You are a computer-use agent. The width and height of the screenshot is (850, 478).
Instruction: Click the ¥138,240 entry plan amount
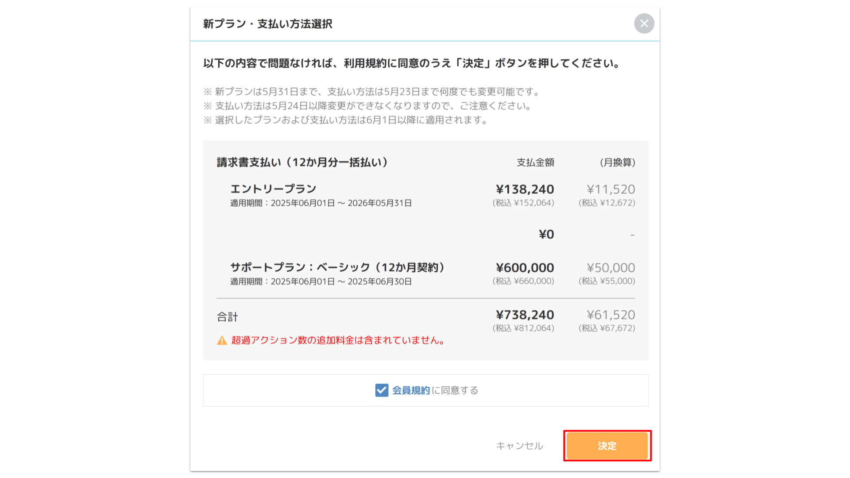pos(525,189)
